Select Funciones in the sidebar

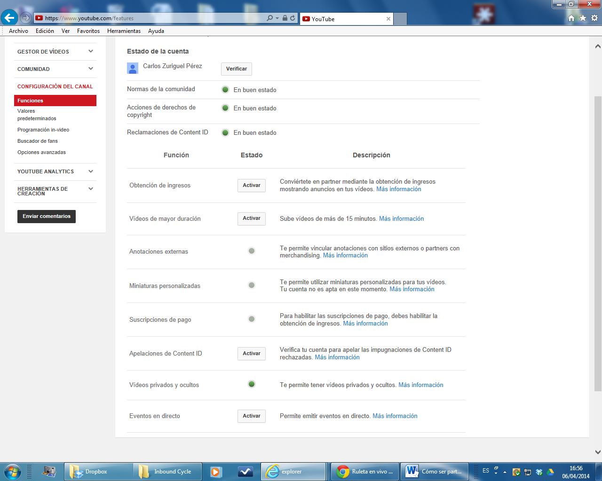coord(55,101)
